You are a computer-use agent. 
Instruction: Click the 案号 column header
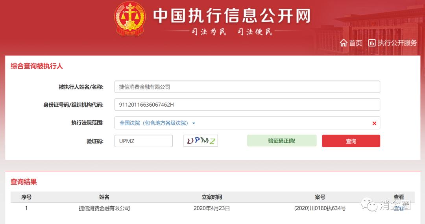click(x=320, y=197)
